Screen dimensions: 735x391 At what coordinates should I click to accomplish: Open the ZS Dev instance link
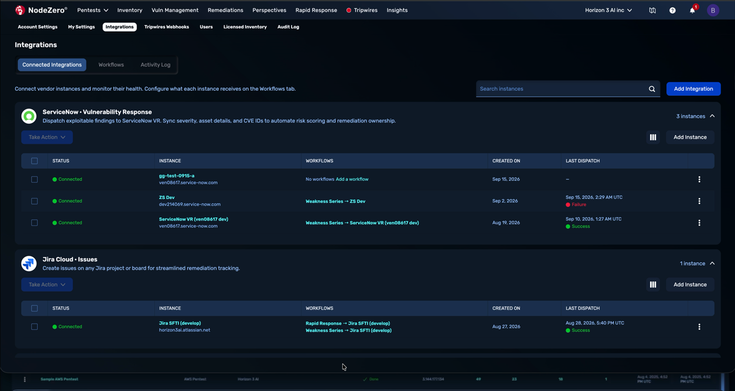[167, 197]
